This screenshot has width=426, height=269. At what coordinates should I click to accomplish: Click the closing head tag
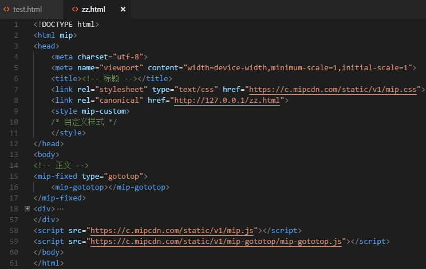(x=49, y=143)
